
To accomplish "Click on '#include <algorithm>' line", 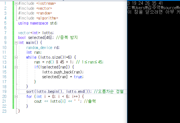I will click(38, 18).
